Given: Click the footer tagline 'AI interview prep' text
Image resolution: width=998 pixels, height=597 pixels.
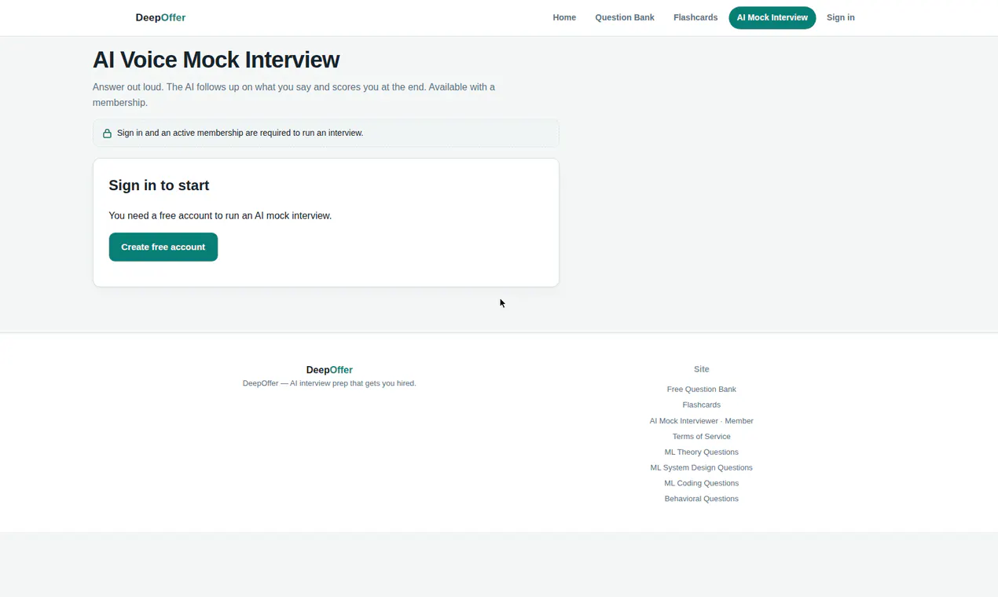Looking at the screenshot, I should coord(329,383).
